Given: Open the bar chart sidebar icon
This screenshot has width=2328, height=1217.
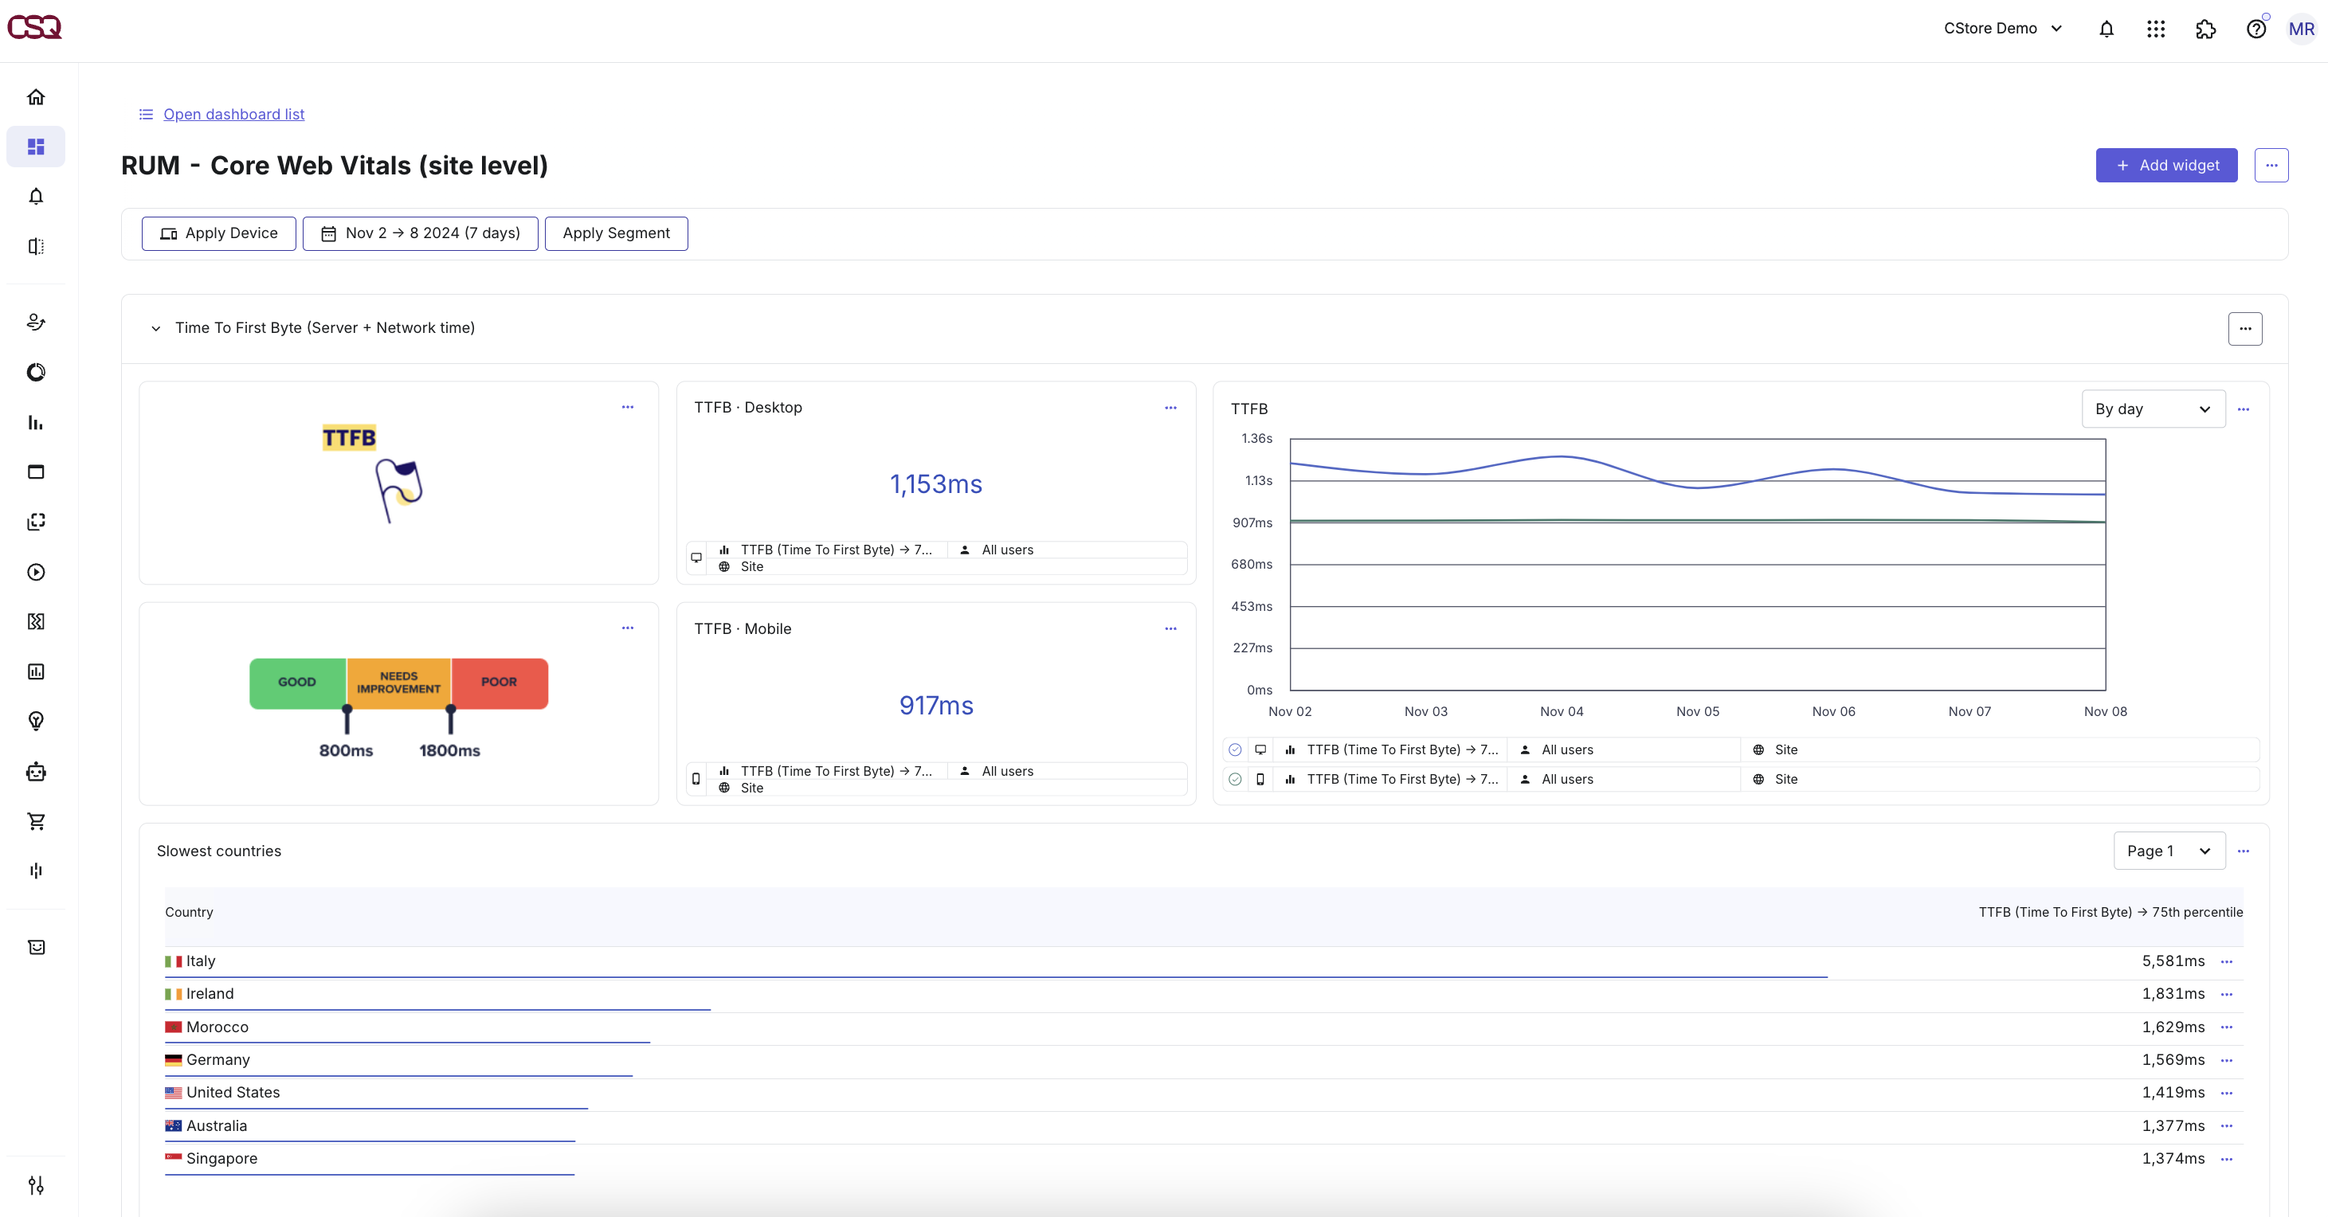Looking at the screenshot, I should [36, 422].
